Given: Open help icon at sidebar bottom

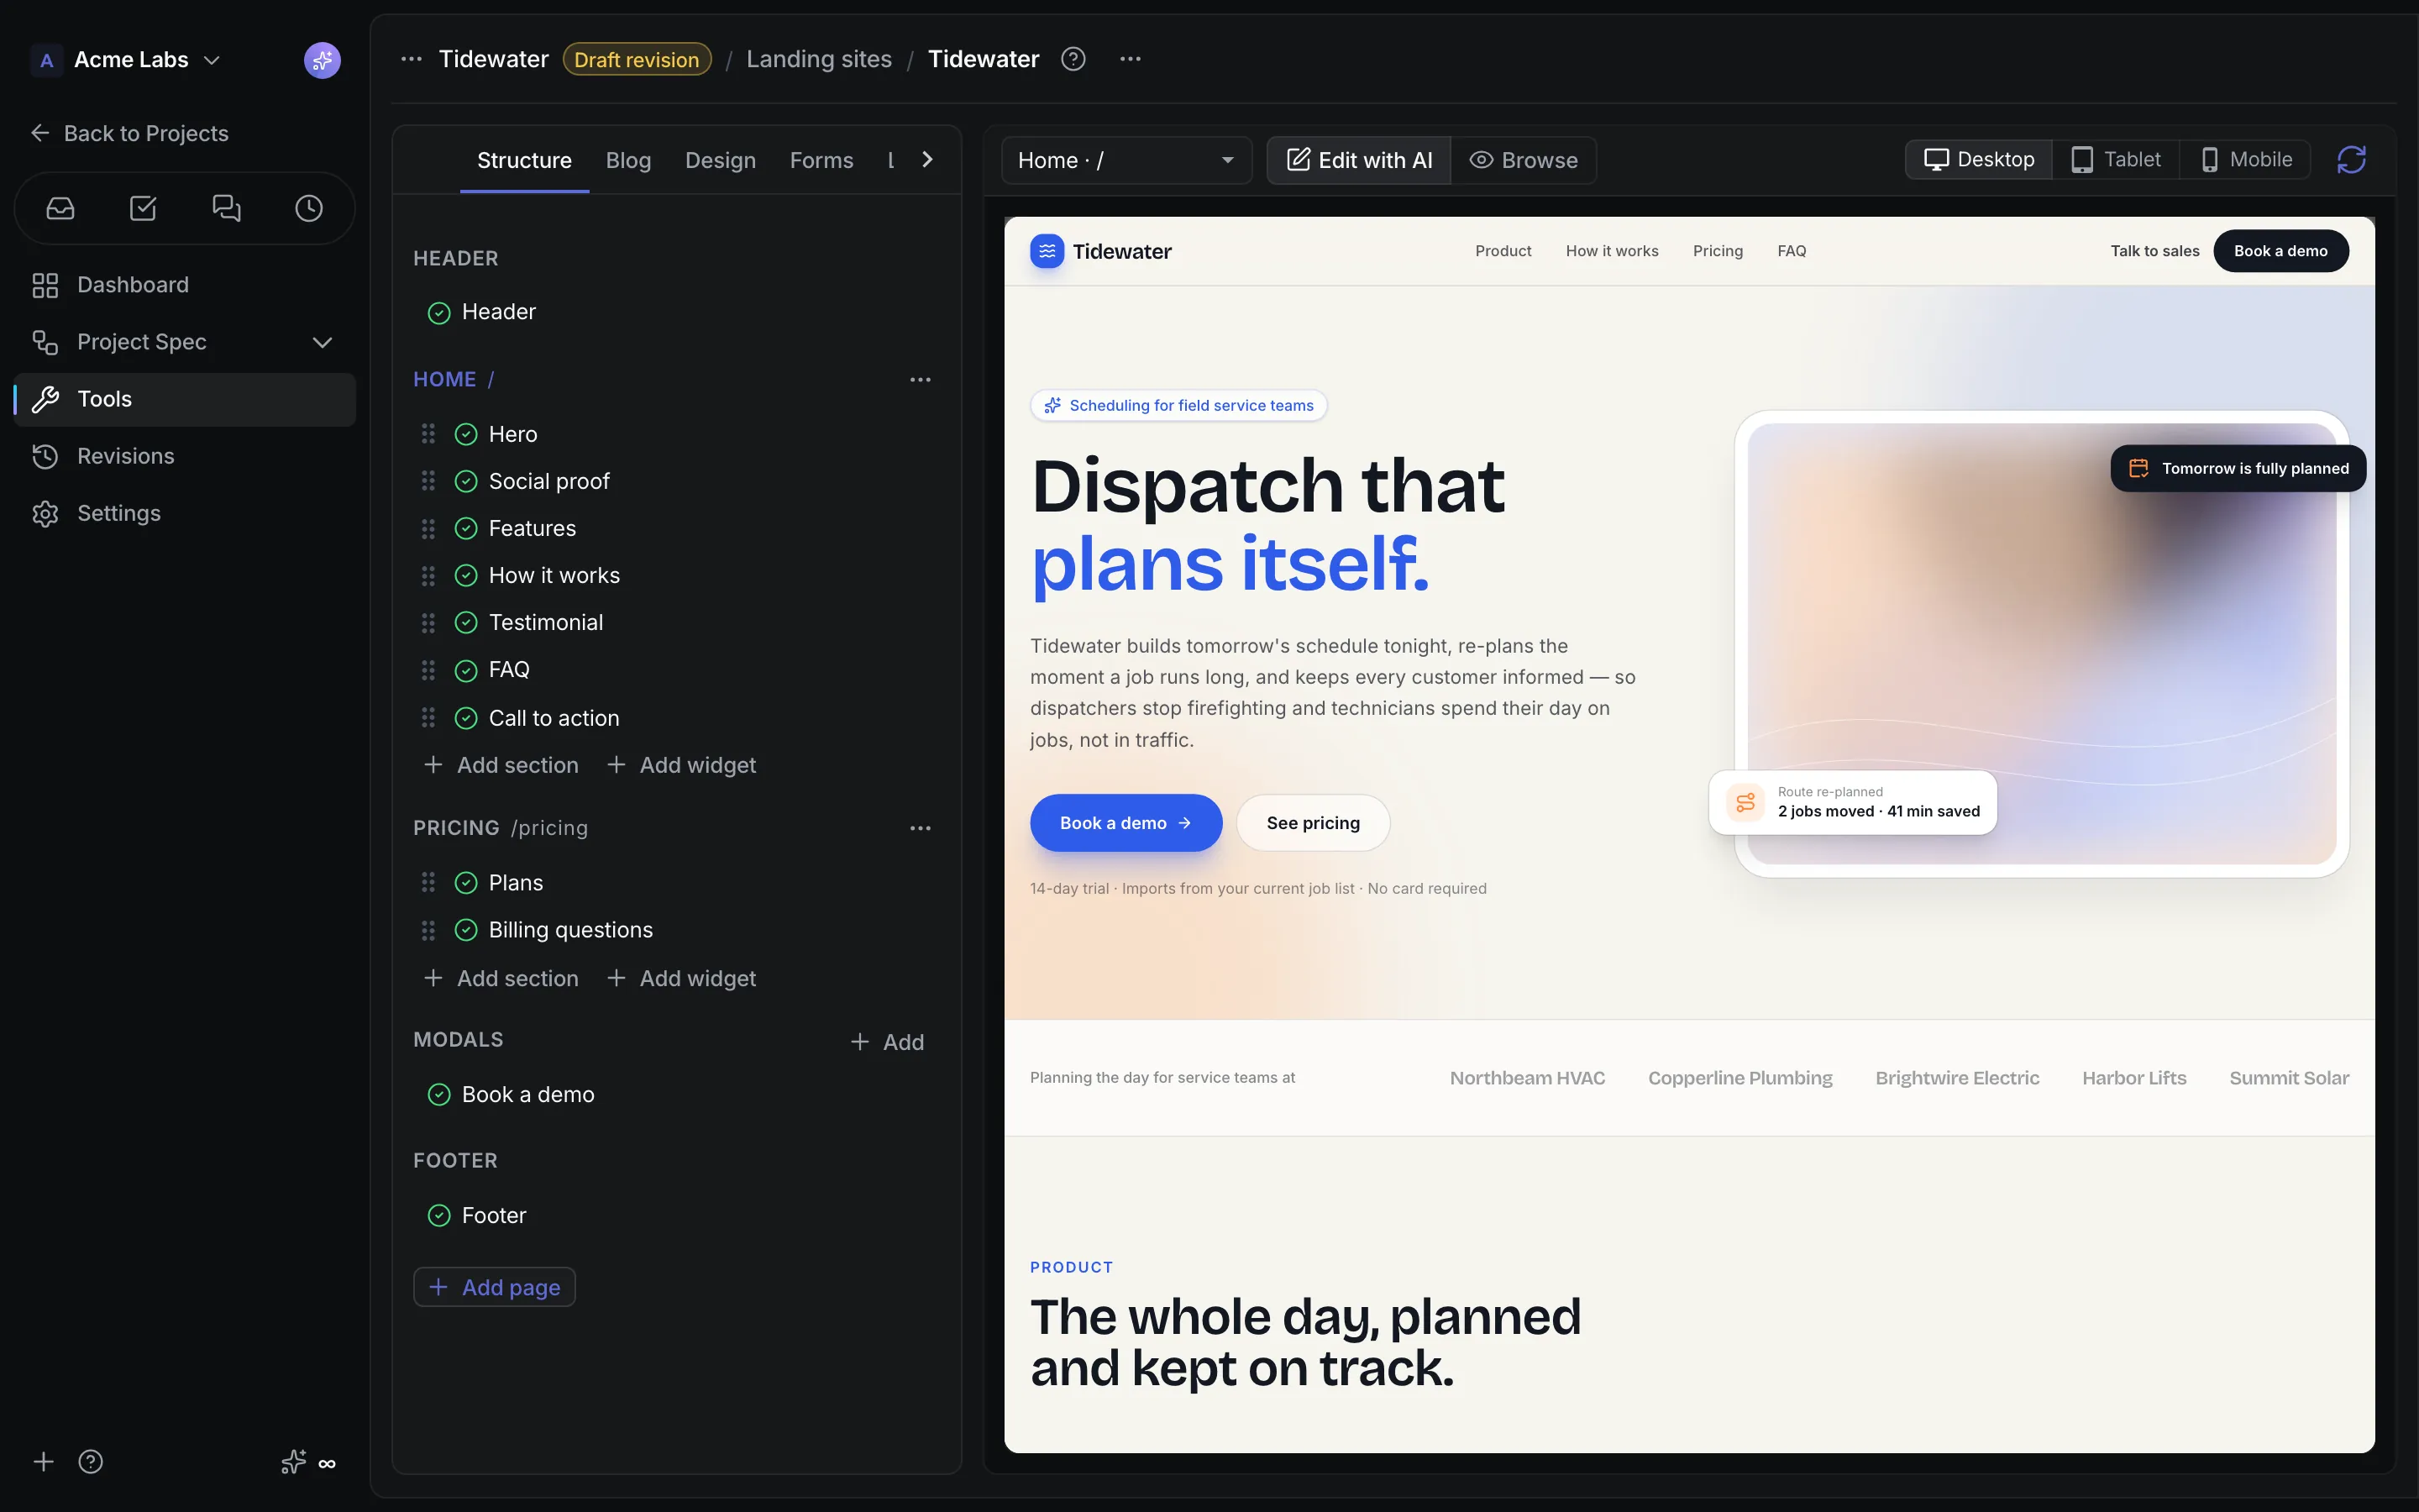Looking at the screenshot, I should point(91,1462).
